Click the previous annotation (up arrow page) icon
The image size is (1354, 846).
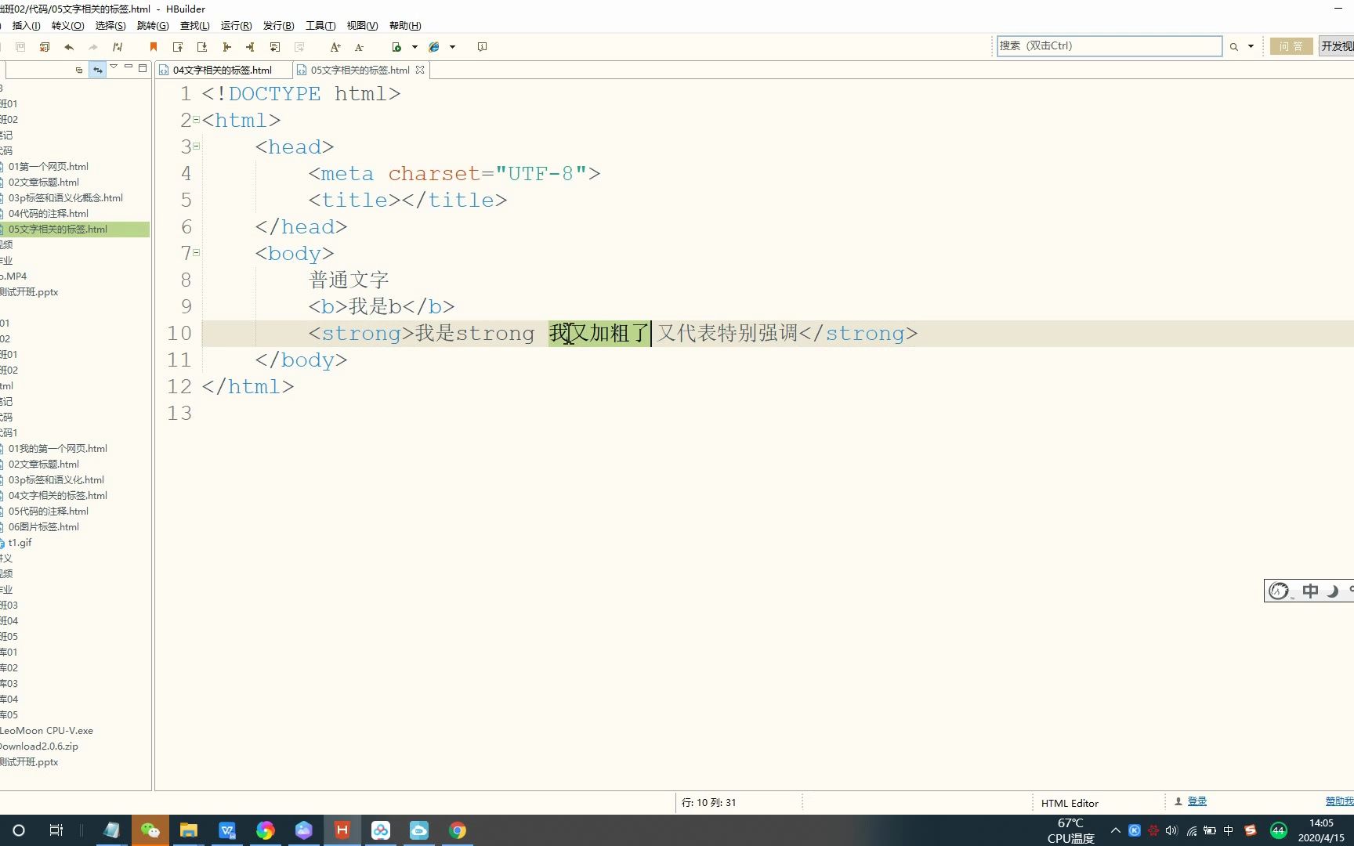178,47
